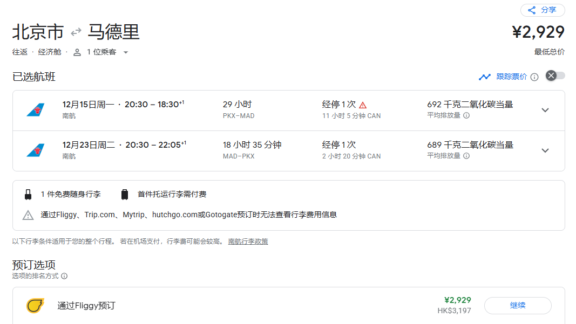
Task: Open the info icon beside 选项的排名方式
Action: [64, 276]
